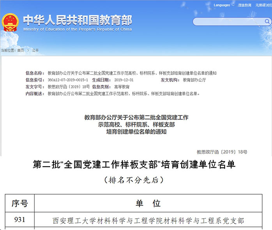
Task: Select the 发文字号 label
Action: 35,87
